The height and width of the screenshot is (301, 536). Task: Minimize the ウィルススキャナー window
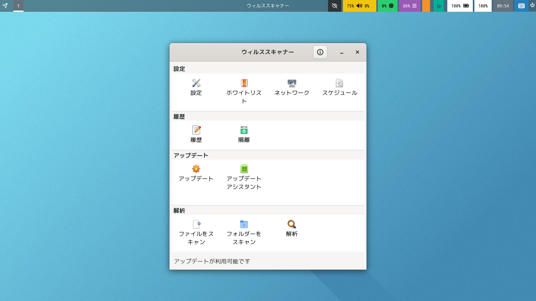tap(342, 52)
